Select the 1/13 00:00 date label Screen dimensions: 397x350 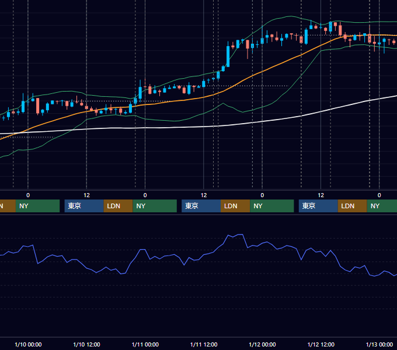[379, 344]
